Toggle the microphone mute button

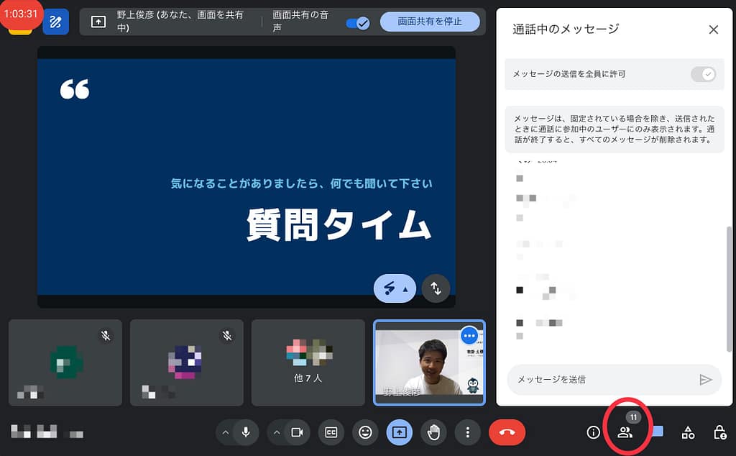click(246, 432)
